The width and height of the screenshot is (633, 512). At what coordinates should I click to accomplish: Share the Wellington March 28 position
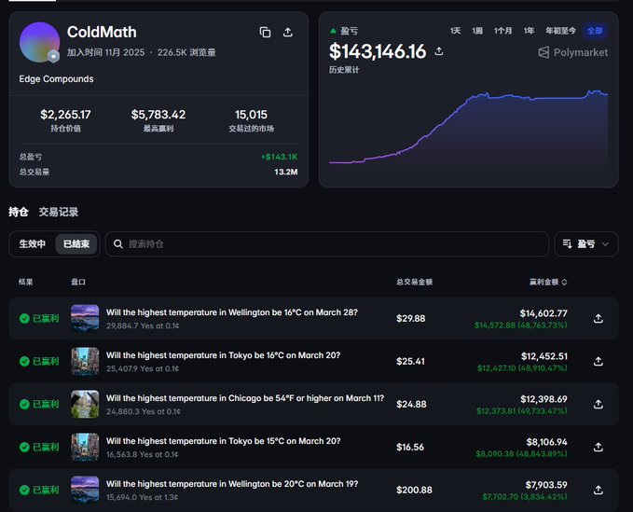click(599, 318)
